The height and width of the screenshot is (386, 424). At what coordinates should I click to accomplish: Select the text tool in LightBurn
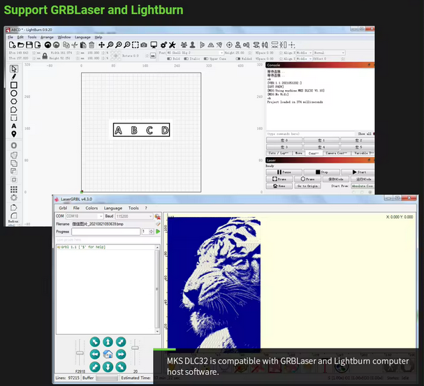13,126
